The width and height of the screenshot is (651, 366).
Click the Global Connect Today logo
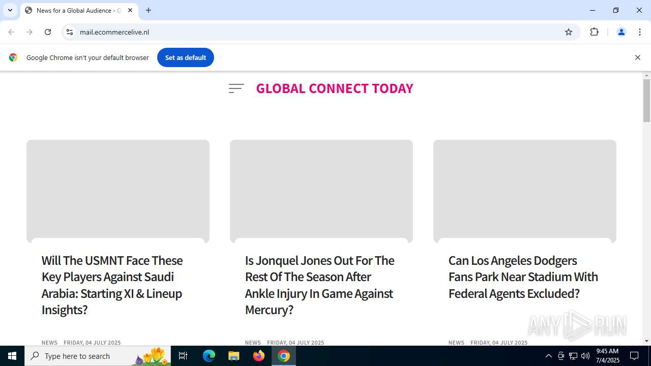tap(335, 88)
